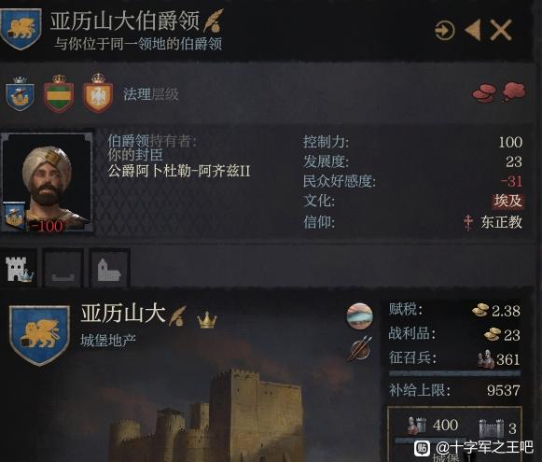Click the red thought-cloud opinion icon

[x=514, y=91]
